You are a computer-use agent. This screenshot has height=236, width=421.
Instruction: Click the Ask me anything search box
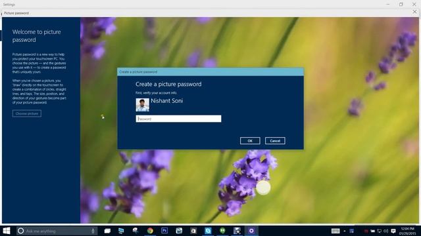(57, 231)
